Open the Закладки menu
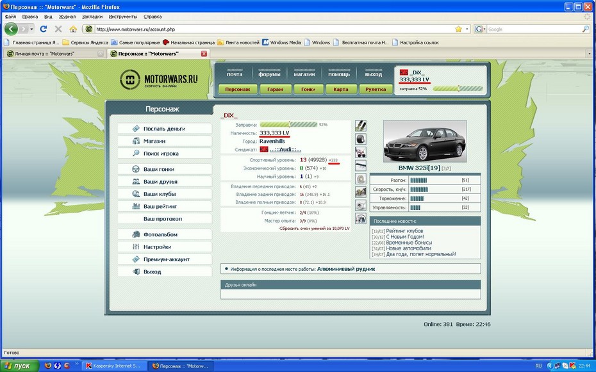This screenshot has height=372, width=596. 92,17
